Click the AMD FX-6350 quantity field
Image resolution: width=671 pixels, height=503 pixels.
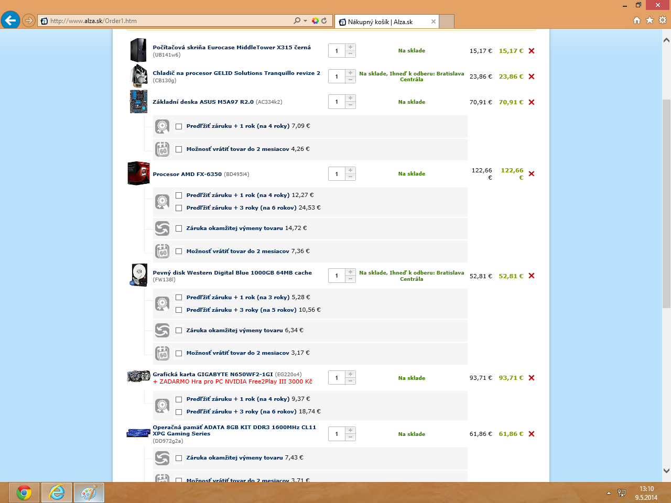point(337,174)
